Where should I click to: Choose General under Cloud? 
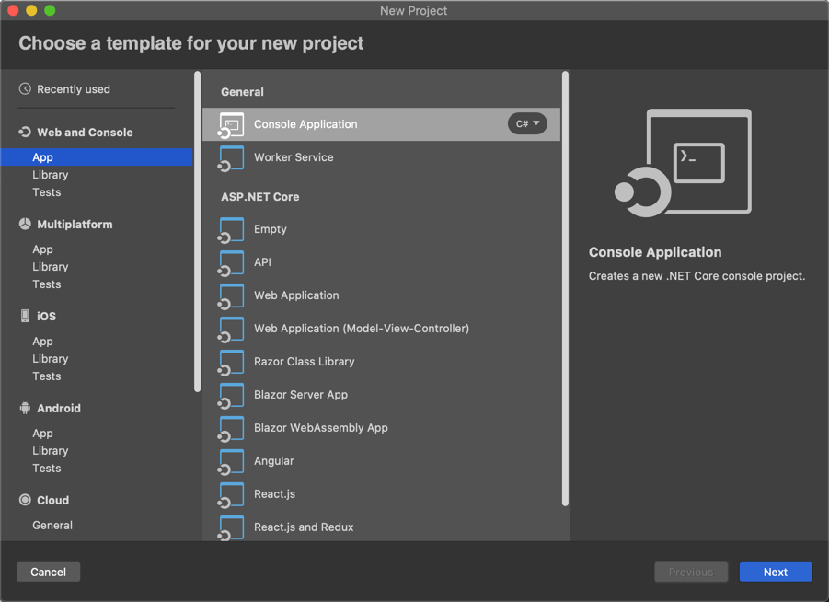pos(52,525)
